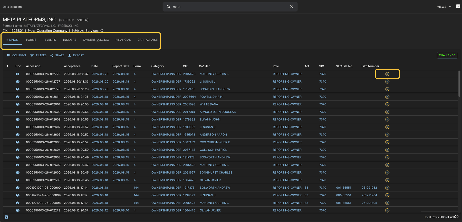Click eye icon for accession 0000950103-26-012608

pos(17,120)
